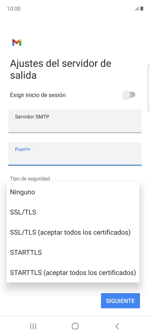Focus the Puerto input field
150x336 pixels.
[x=75, y=153]
